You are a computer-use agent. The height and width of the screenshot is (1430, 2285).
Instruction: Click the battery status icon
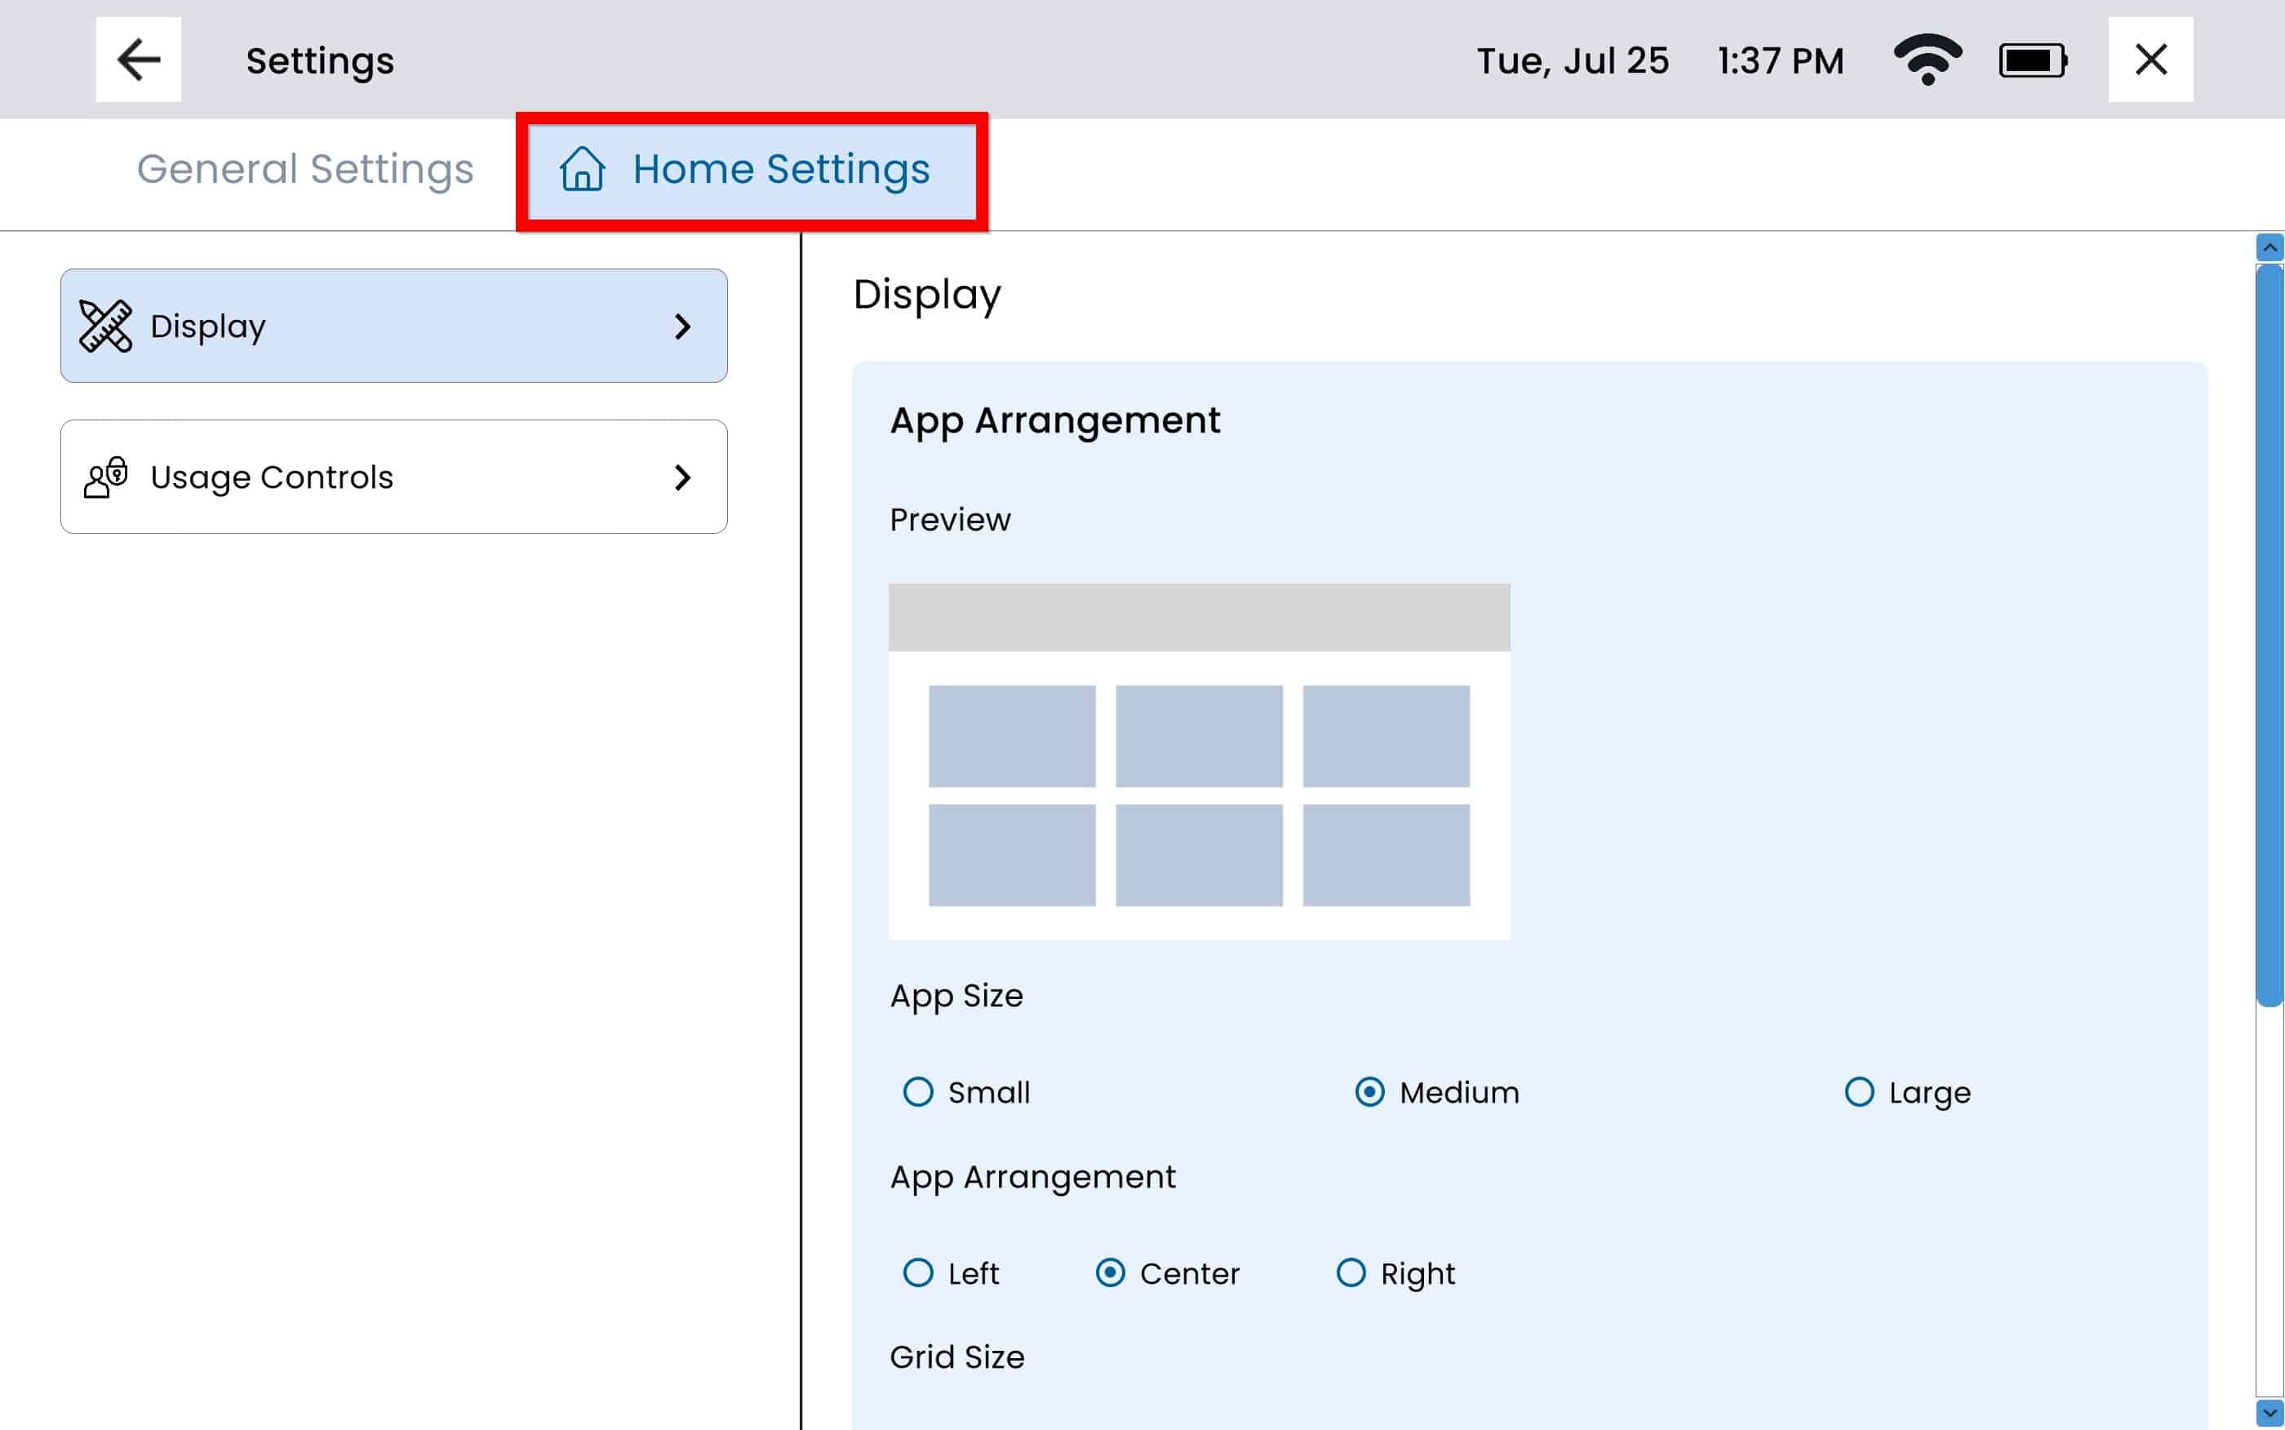pos(2033,60)
